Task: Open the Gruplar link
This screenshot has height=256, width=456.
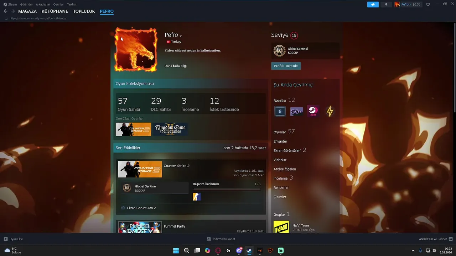Action: point(279,215)
